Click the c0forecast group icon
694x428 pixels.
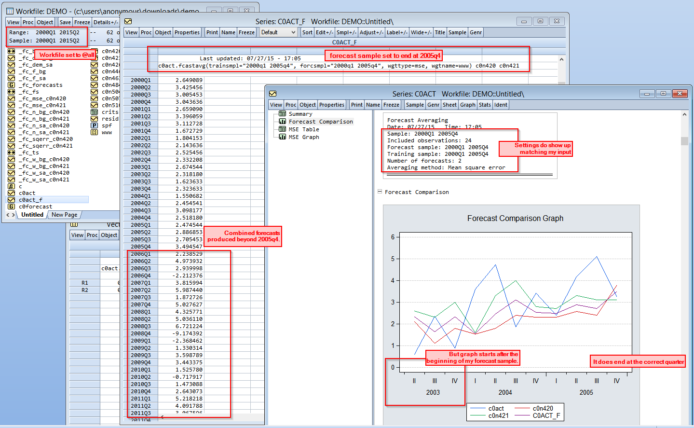point(11,207)
